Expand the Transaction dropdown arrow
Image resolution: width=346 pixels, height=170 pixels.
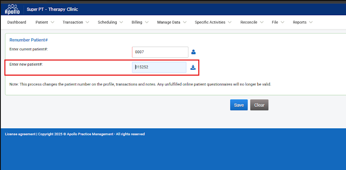point(87,22)
